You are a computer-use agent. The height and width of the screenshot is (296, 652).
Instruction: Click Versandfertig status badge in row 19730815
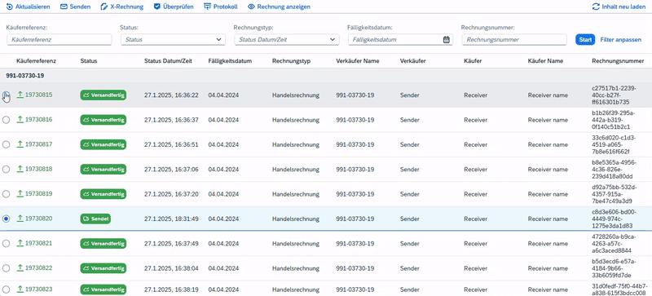(104, 95)
